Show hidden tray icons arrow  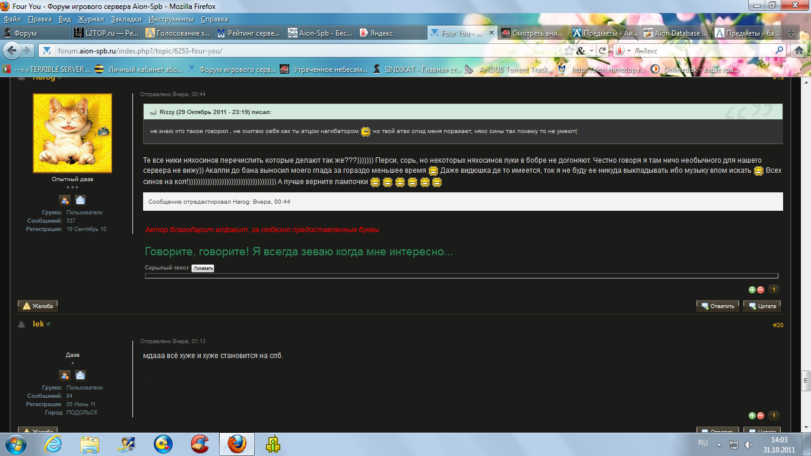[720, 444]
